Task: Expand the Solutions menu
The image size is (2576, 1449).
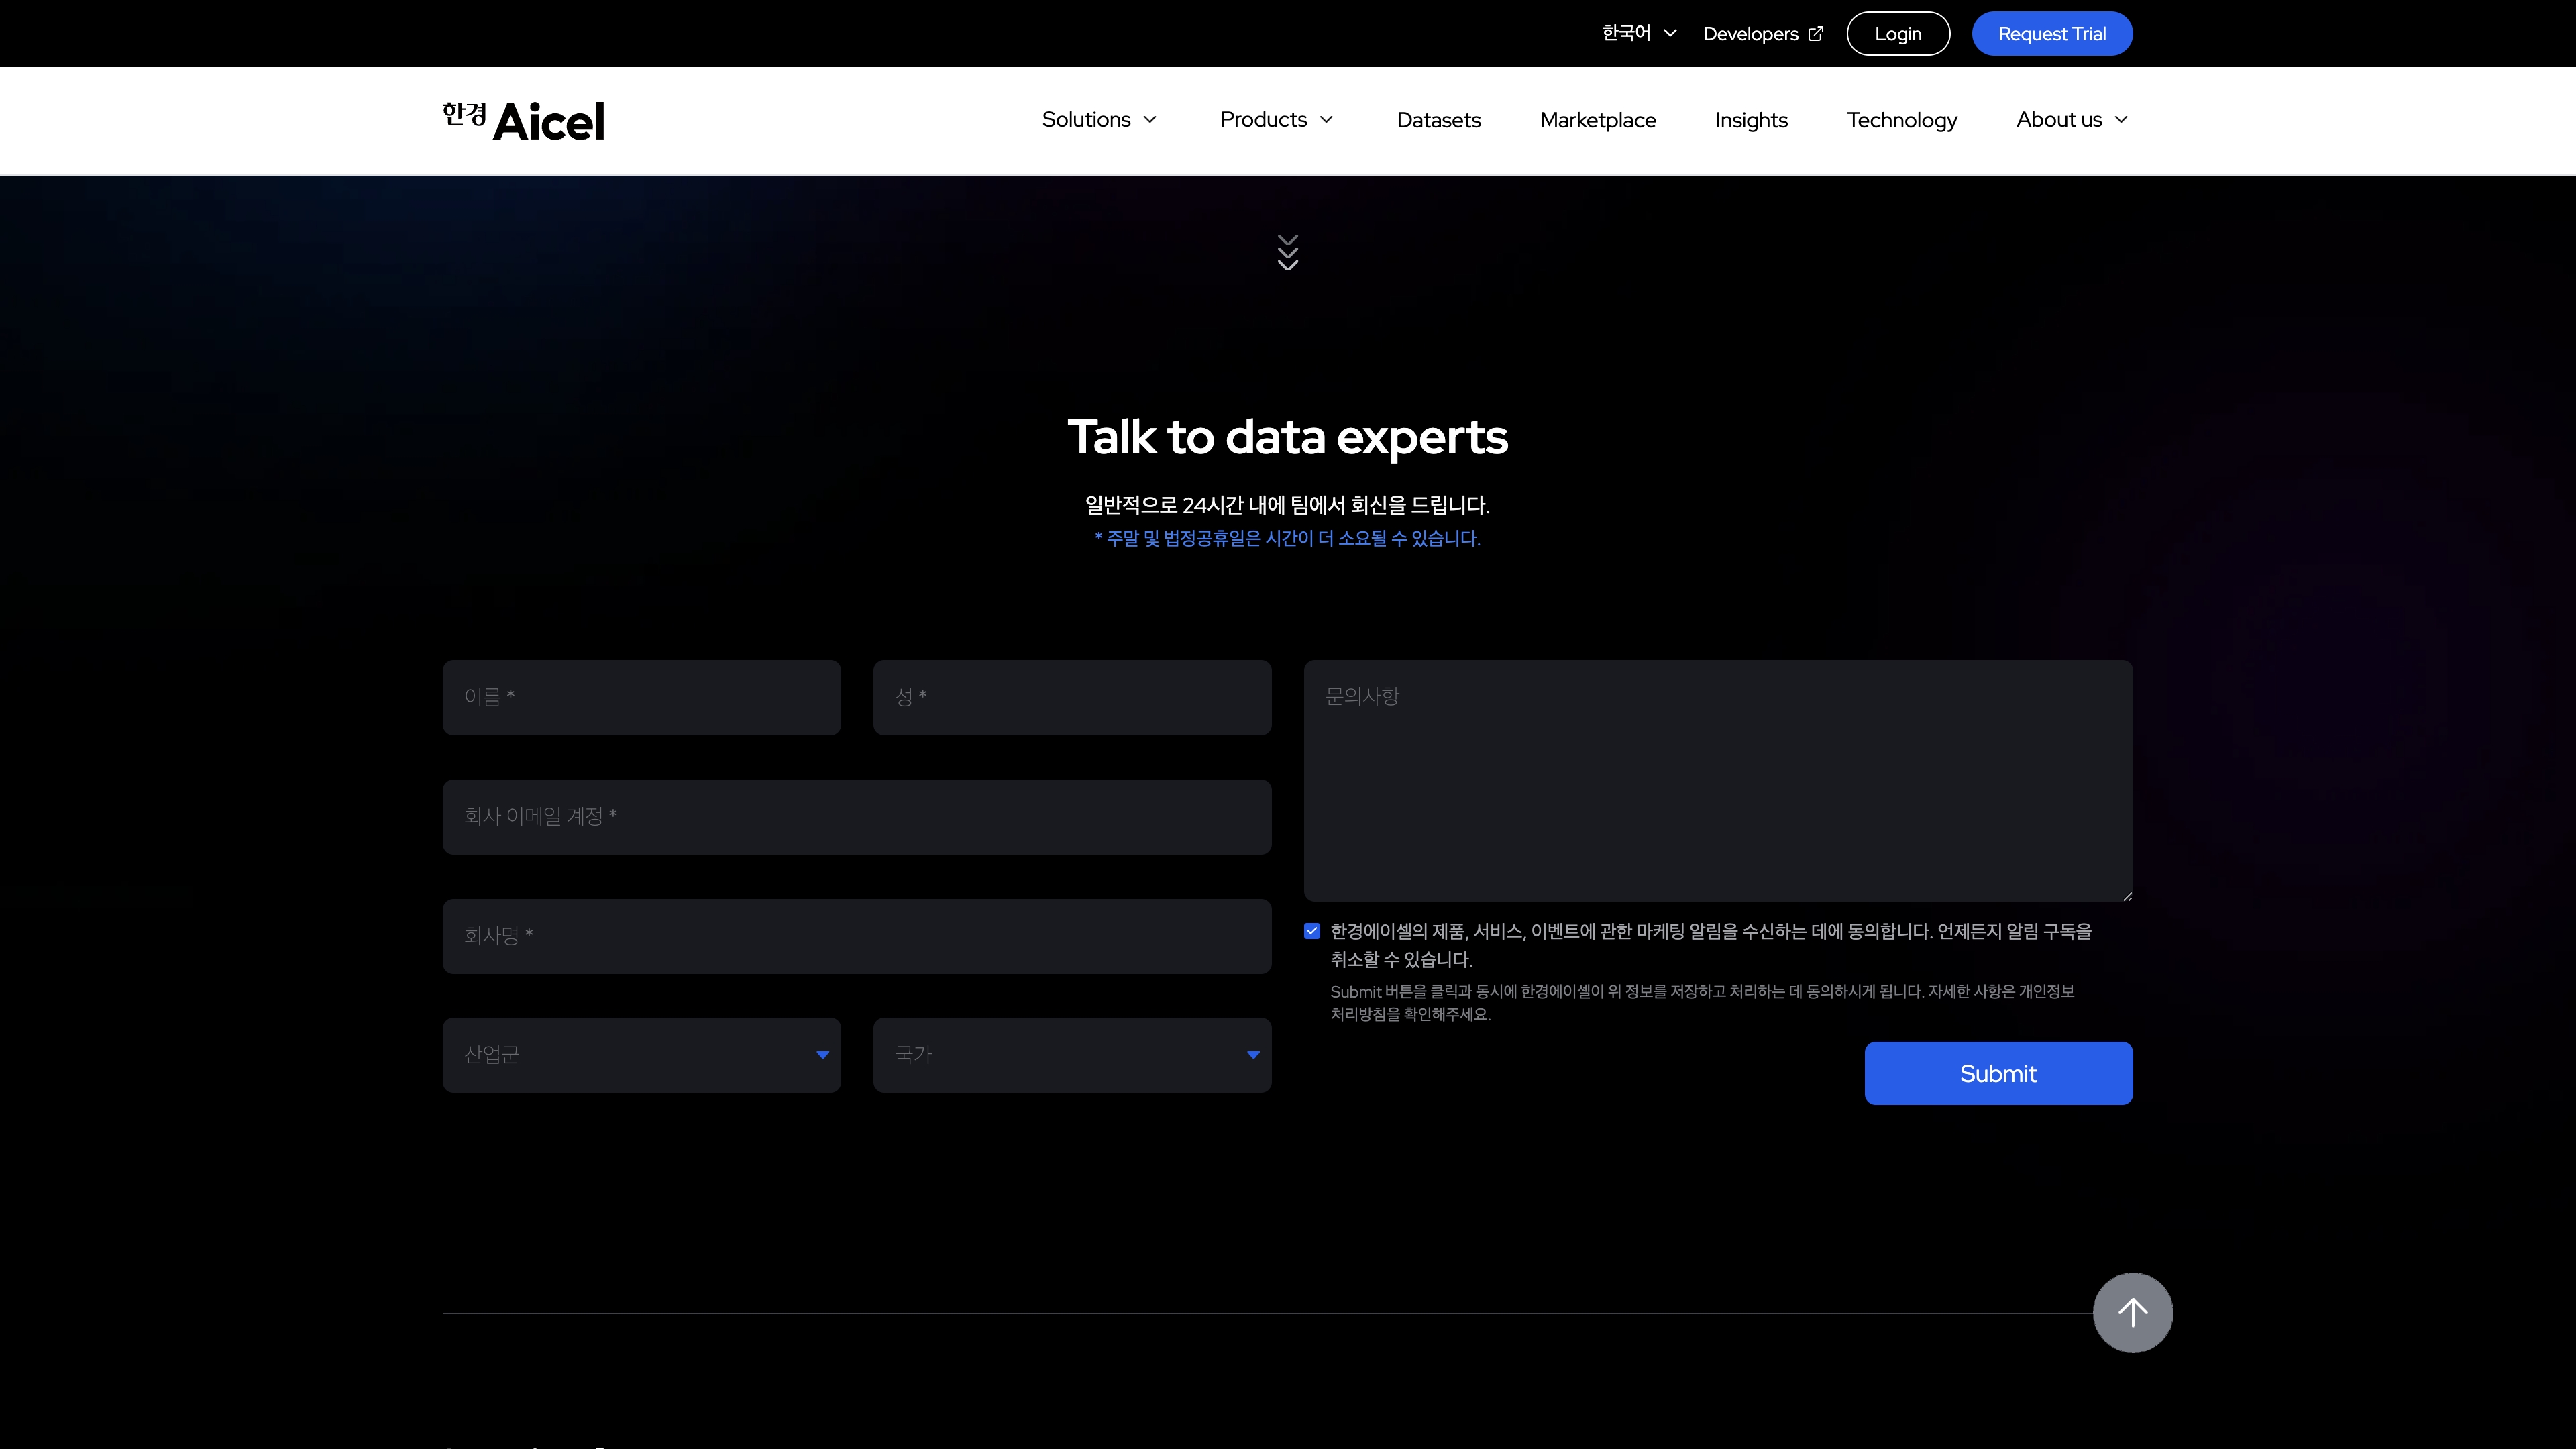Action: (x=1099, y=120)
